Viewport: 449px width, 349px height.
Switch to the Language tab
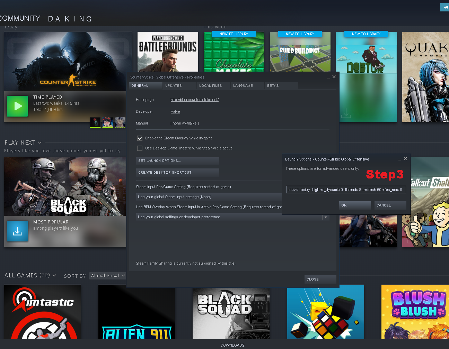click(x=248, y=85)
